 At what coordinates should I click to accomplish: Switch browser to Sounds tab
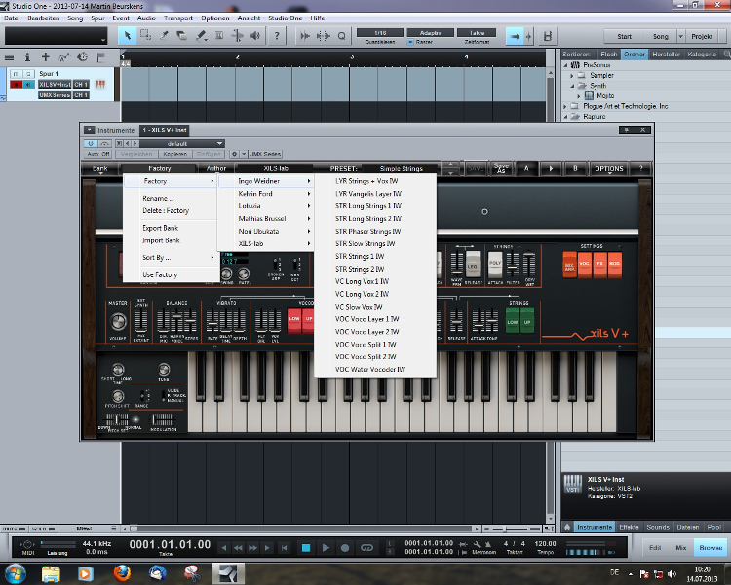pos(658,527)
